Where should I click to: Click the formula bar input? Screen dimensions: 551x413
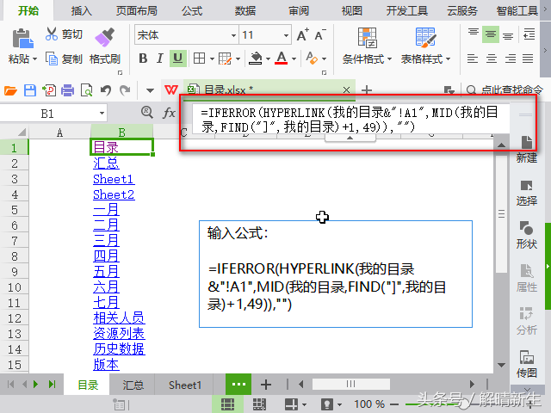[x=350, y=120]
